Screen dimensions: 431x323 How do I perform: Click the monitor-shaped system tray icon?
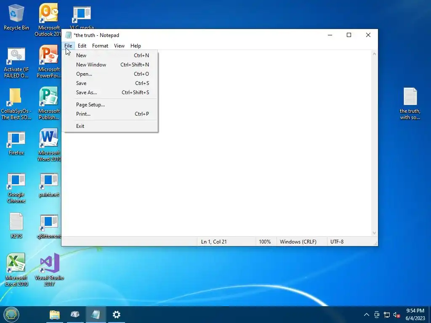click(377, 315)
